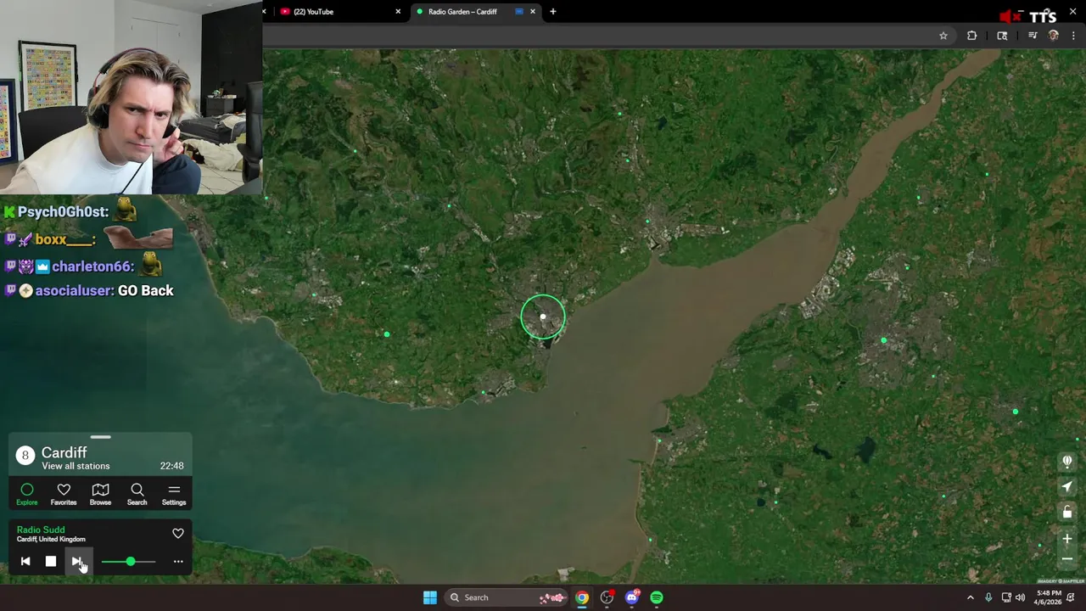Click the Cardiff city title
This screenshot has height=611, width=1086.
pos(64,452)
